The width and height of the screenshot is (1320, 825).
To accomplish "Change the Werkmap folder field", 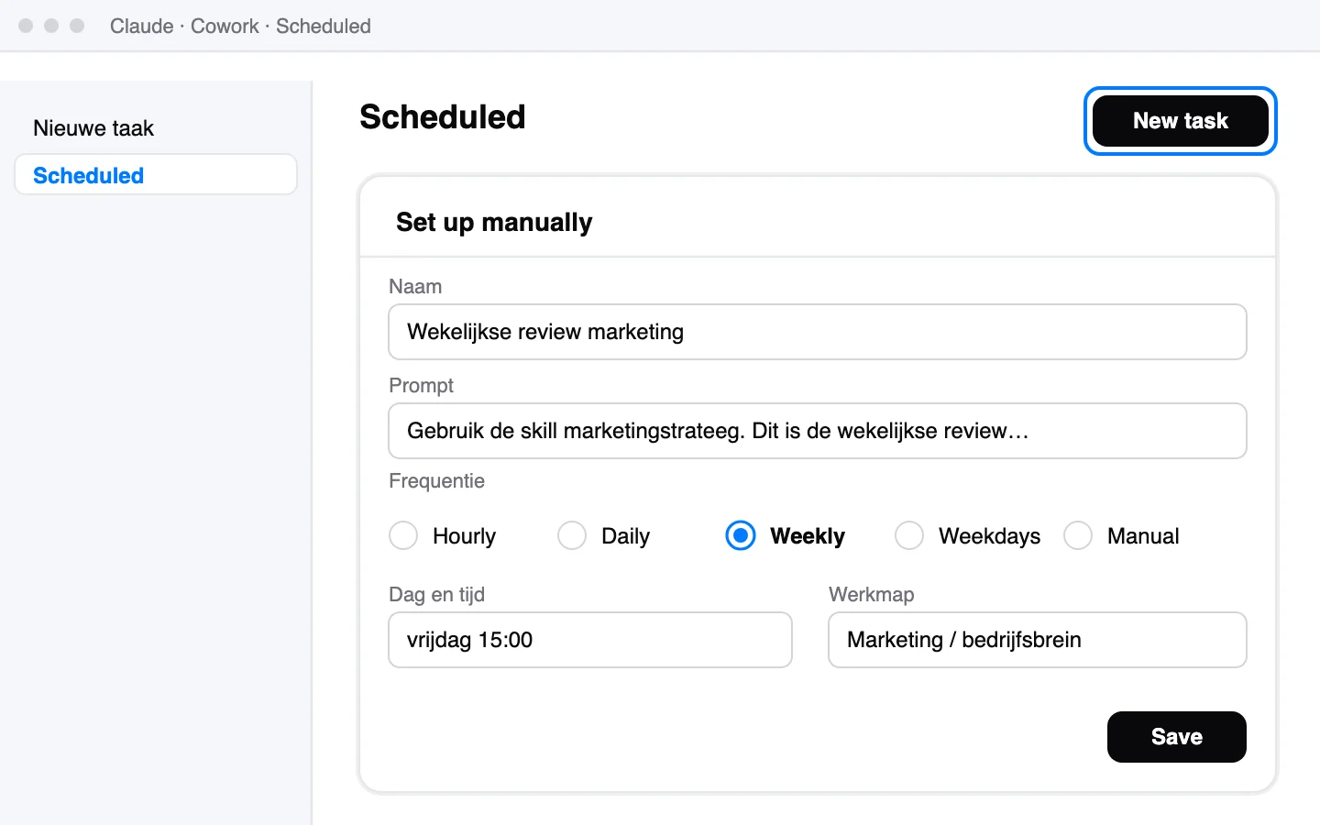I will [1038, 640].
